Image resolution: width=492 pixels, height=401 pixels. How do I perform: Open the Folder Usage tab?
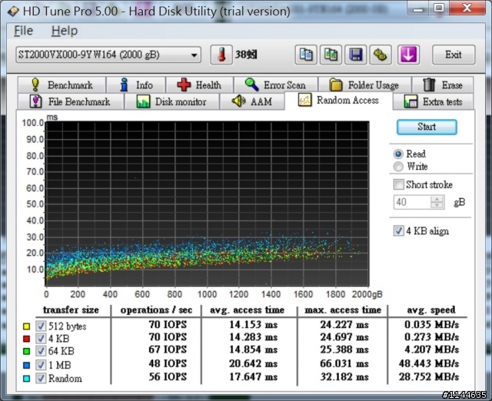364,85
